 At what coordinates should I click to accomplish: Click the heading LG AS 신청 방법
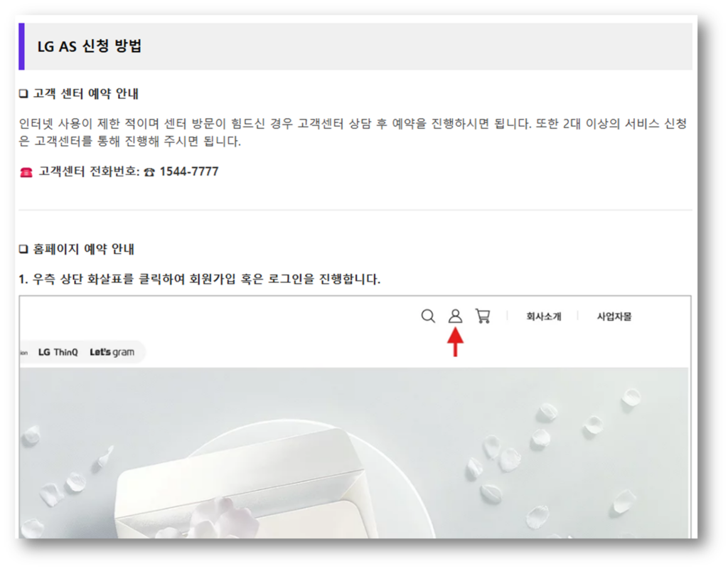pyautogui.click(x=89, y=46)
